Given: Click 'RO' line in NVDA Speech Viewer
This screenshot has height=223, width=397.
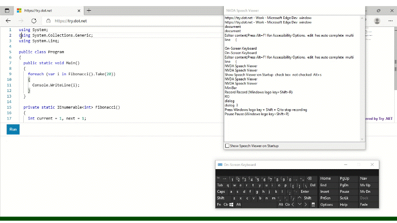Looking at the screenshot, I should [227, 97].
